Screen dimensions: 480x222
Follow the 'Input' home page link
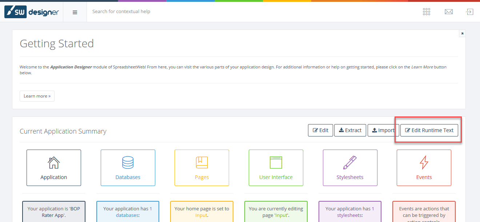click(x=201, y=215)
